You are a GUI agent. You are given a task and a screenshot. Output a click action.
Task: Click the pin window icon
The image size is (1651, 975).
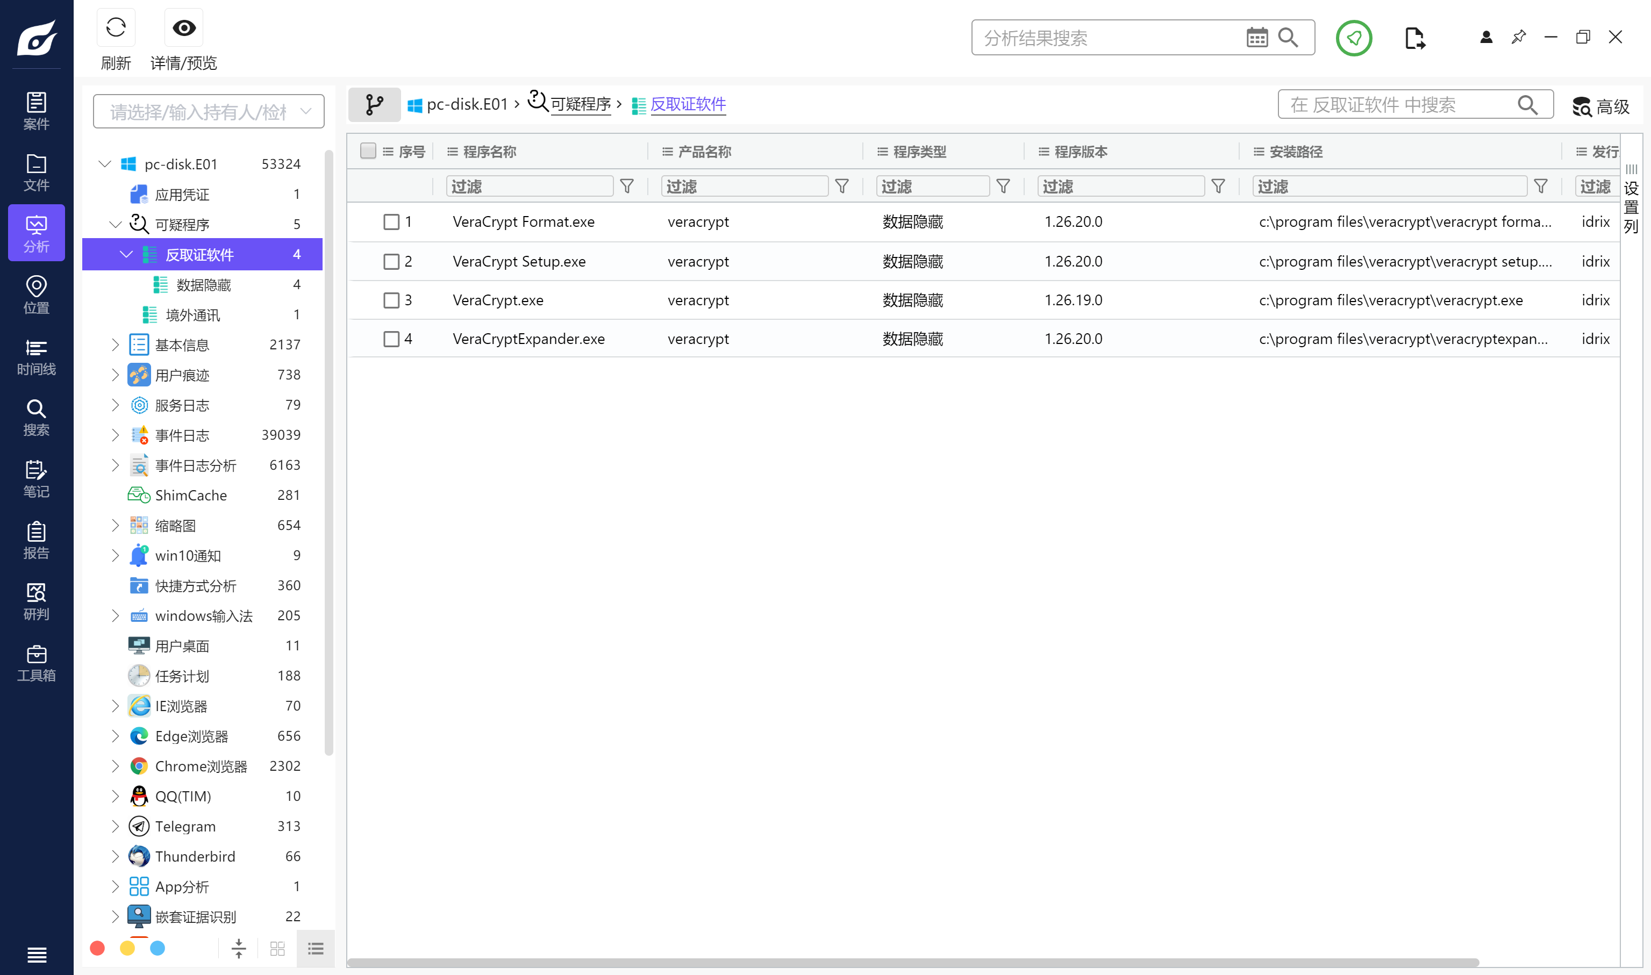1518,38
